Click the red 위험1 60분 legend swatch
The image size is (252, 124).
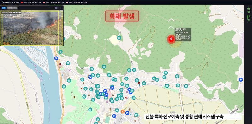coord(22,3)
